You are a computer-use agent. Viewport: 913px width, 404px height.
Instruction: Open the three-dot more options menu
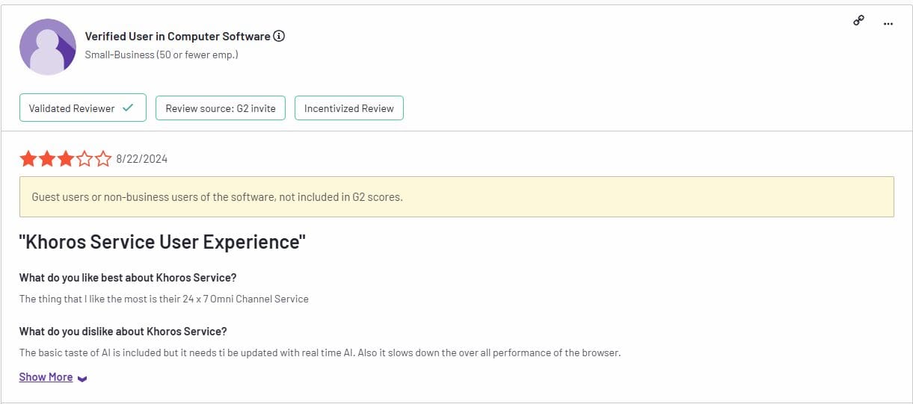point(888,23)
